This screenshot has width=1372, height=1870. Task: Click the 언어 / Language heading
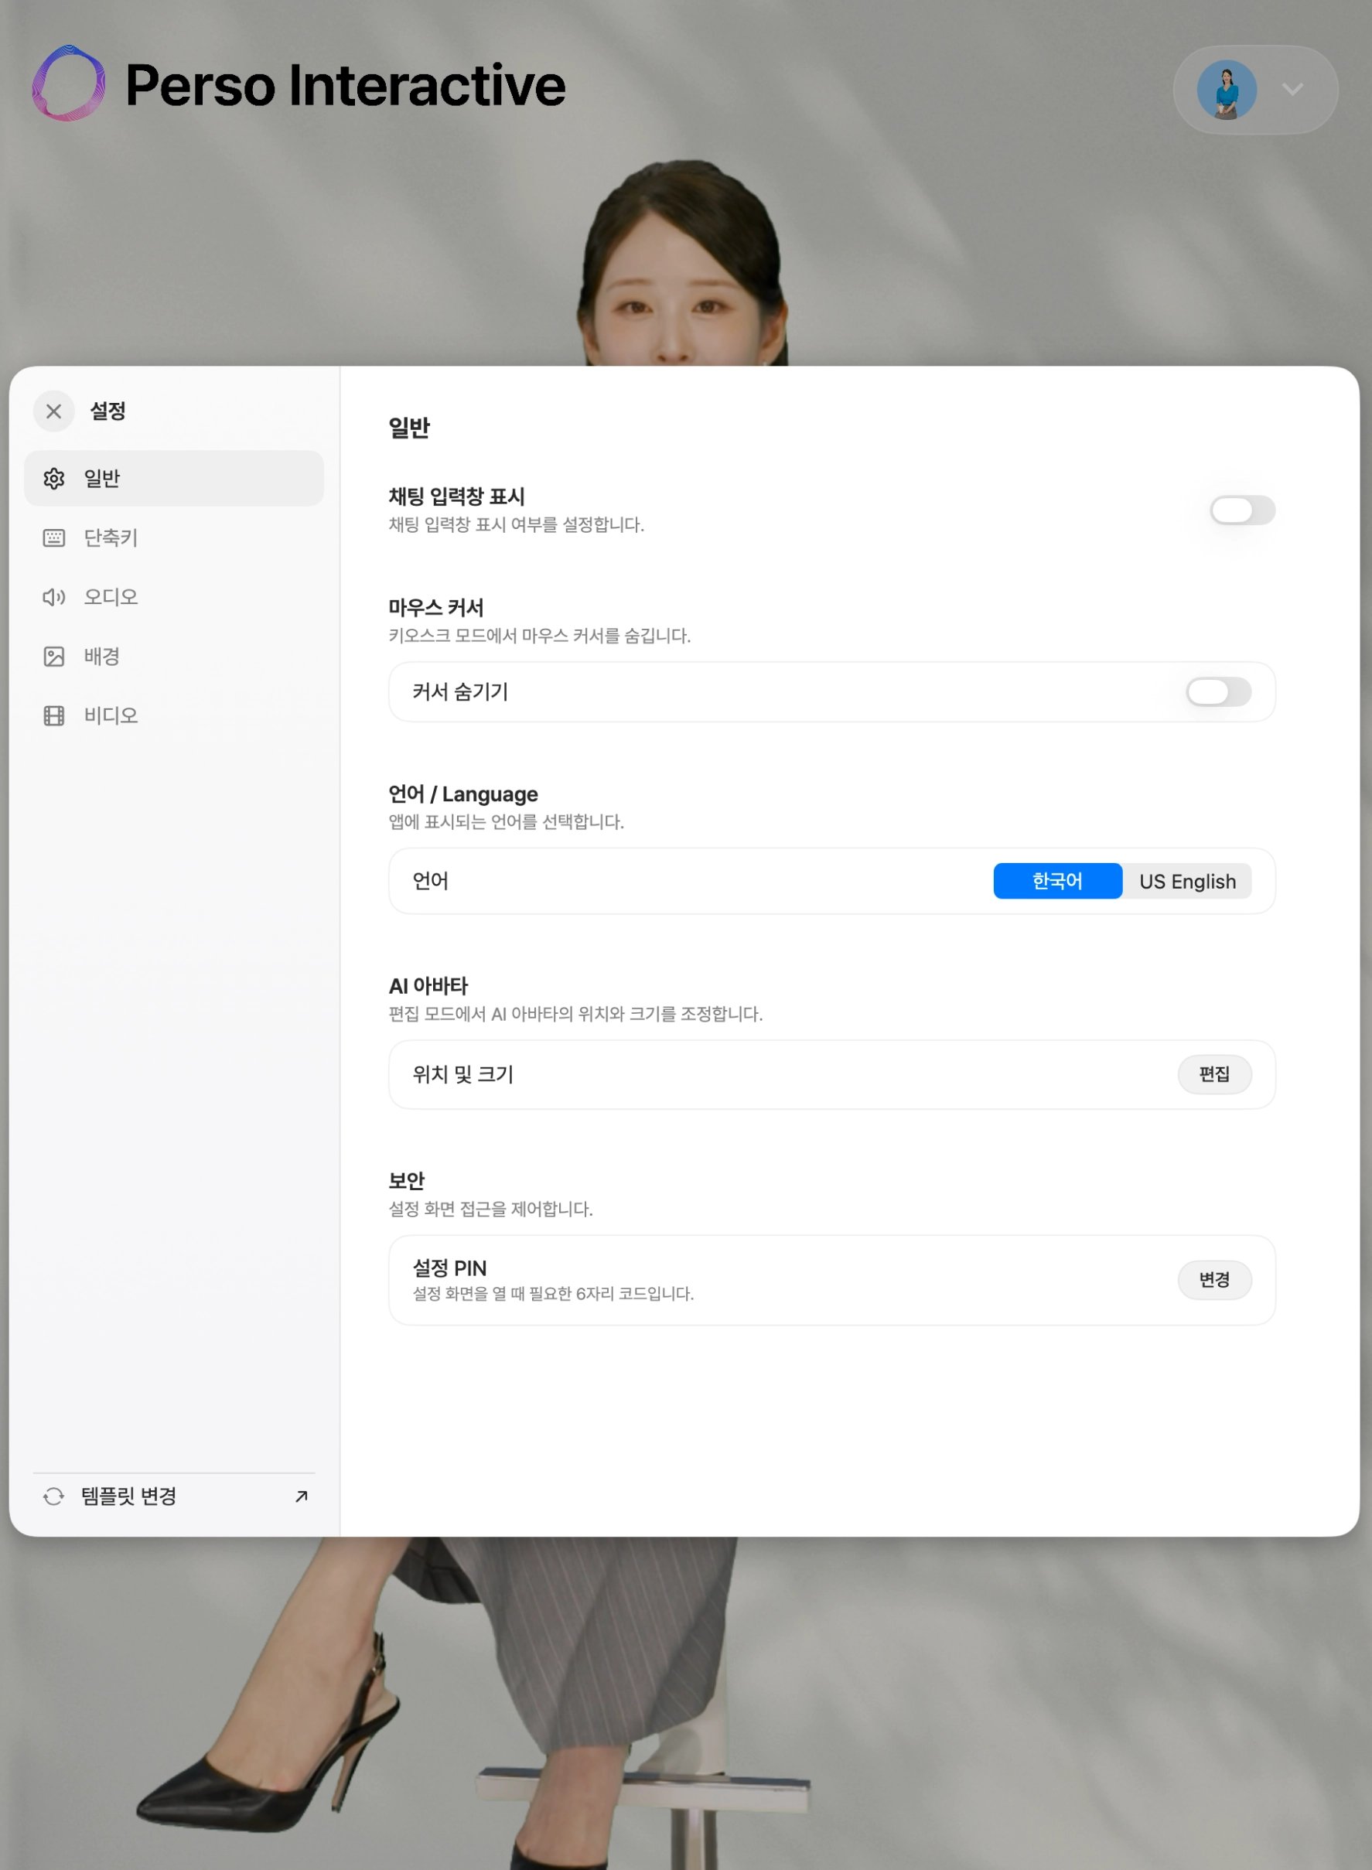click(x=463, y=793)
